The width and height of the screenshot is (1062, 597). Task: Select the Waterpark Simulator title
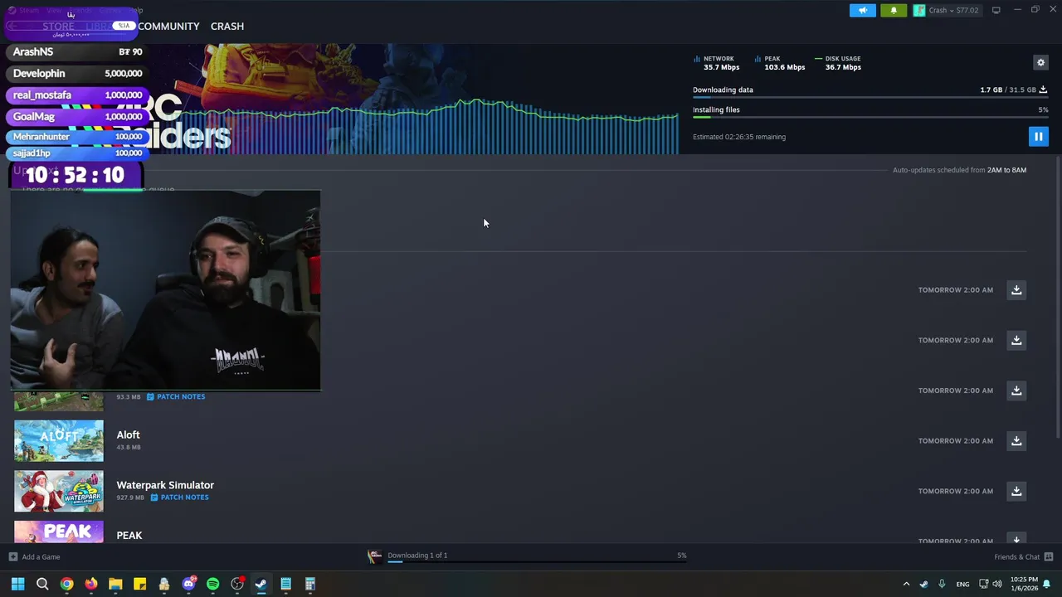[165, 485]
